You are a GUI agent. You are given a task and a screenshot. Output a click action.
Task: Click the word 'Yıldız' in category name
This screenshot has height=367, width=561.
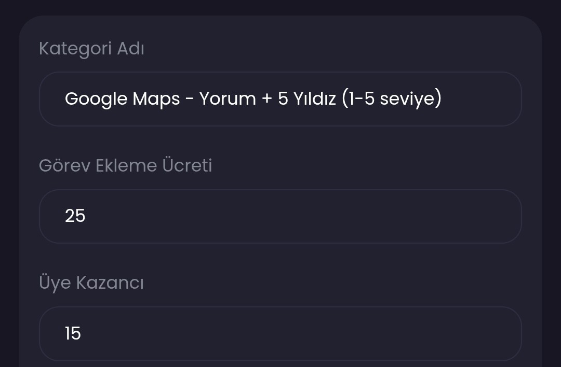(314, 99)
